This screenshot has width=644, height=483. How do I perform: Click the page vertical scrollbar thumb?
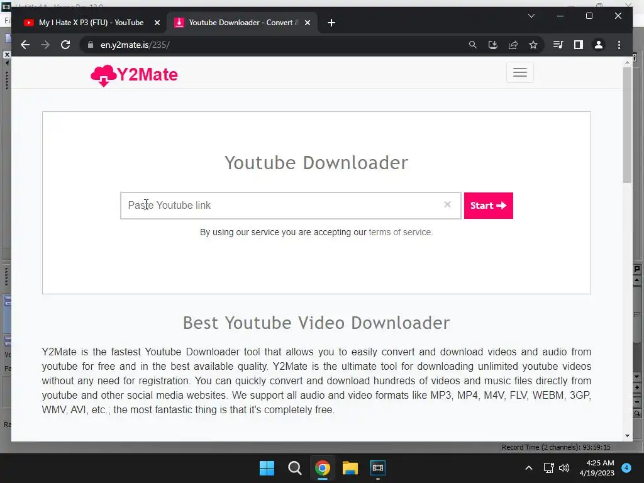[x=627, y=125]
